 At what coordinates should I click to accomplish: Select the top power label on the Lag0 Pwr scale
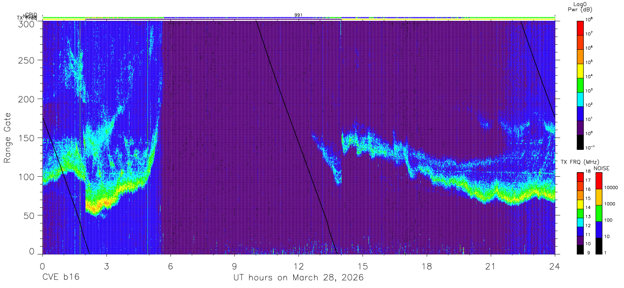(589, 20)
